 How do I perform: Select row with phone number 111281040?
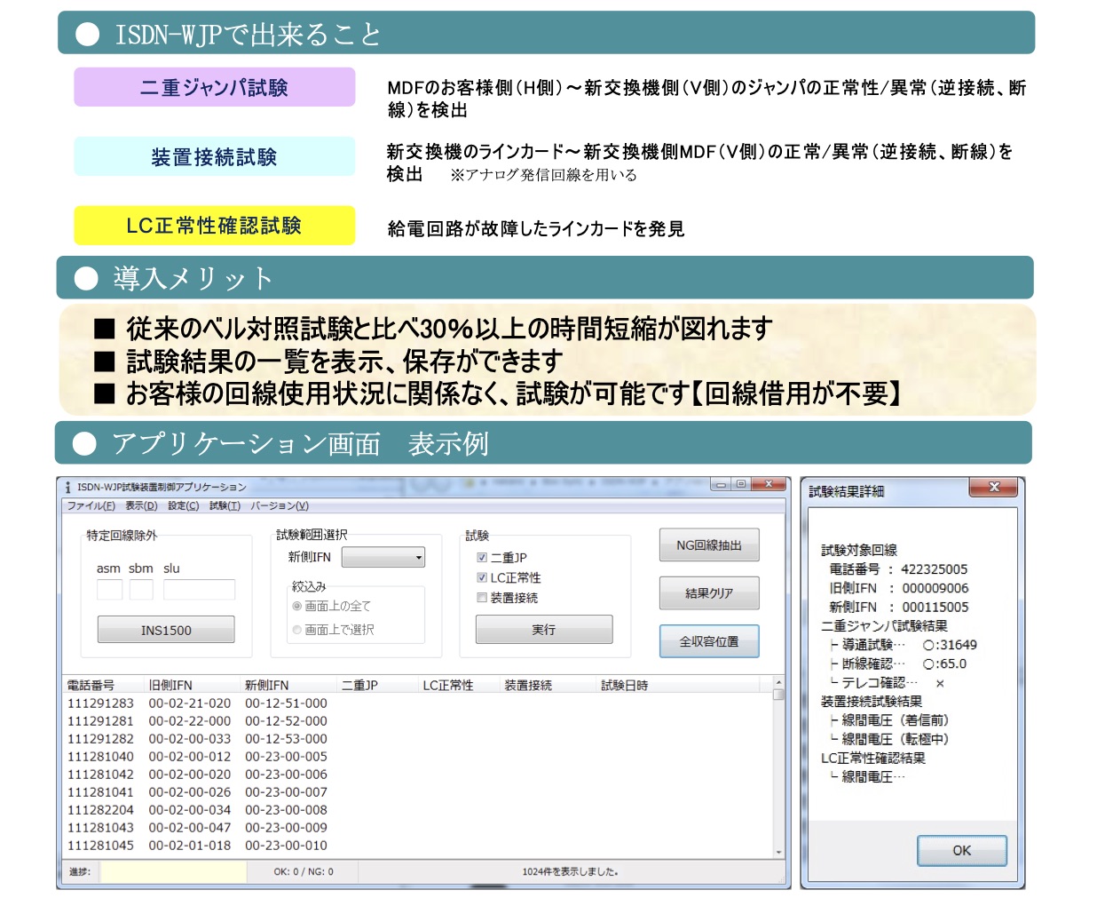[417, 757]
